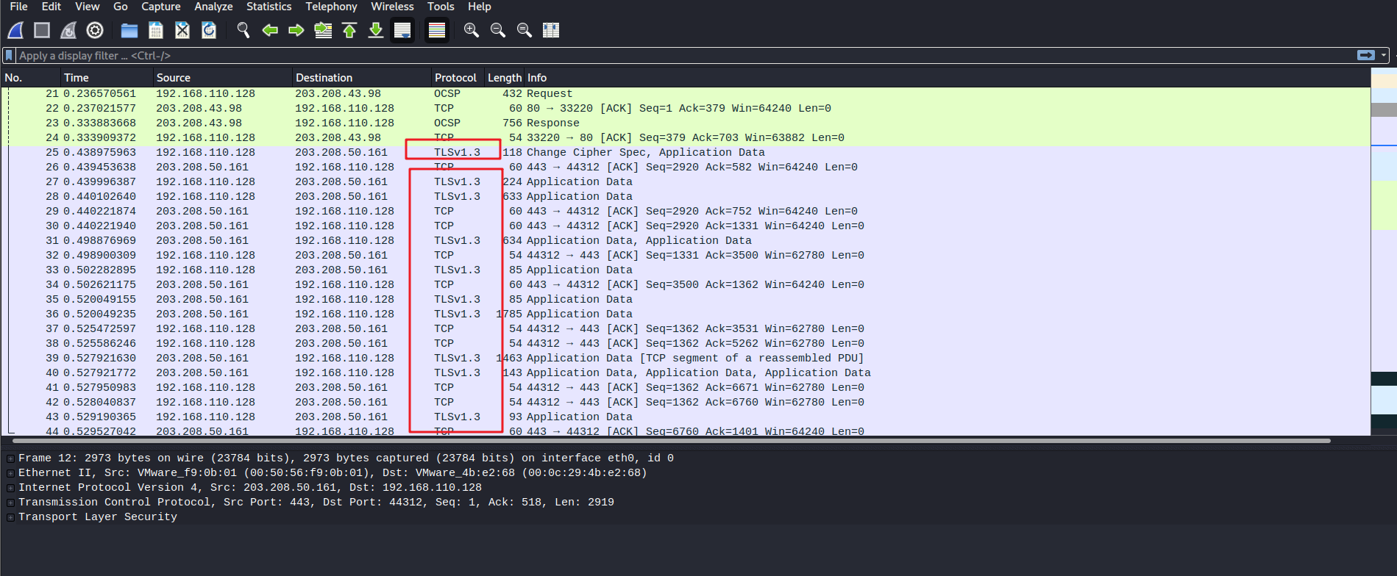Image resolution: width=1397 pixels, height=576 pixels.
Task: Select packet 36 with length 1785
Action: (686, 314)
